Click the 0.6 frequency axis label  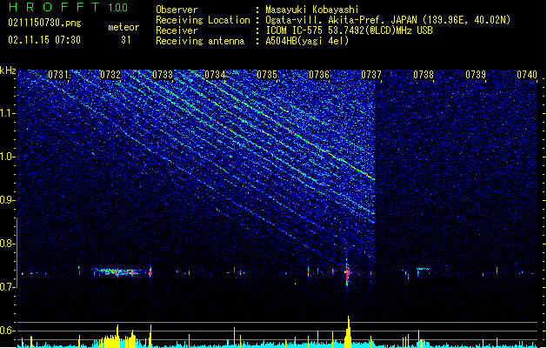pyautogui.click(x=8, y=331)
